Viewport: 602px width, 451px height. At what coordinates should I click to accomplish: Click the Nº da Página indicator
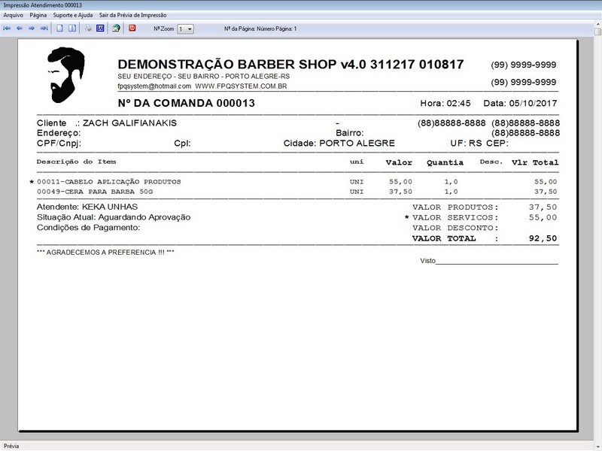coord(260,29)
